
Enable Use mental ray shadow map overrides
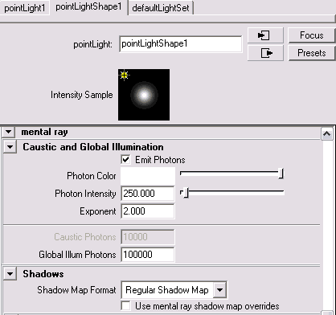coord(125,305)
